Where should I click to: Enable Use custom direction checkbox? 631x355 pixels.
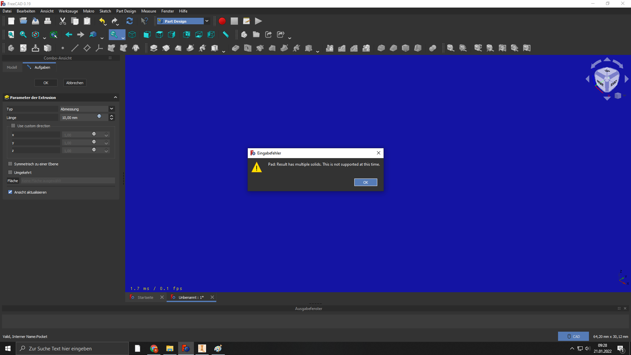point(13,126)
